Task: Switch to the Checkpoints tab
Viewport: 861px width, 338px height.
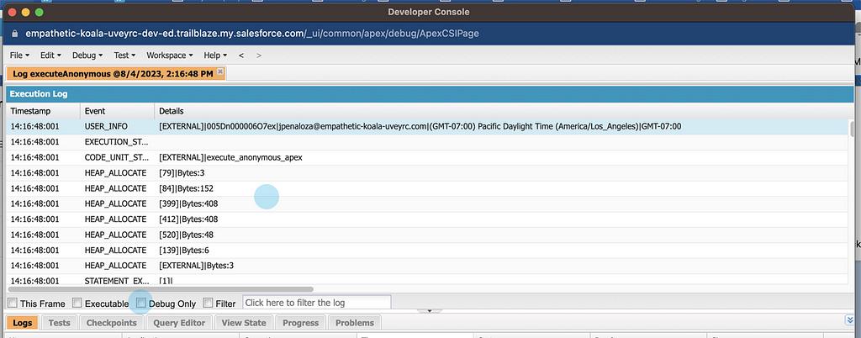Action: click(111, 323)
